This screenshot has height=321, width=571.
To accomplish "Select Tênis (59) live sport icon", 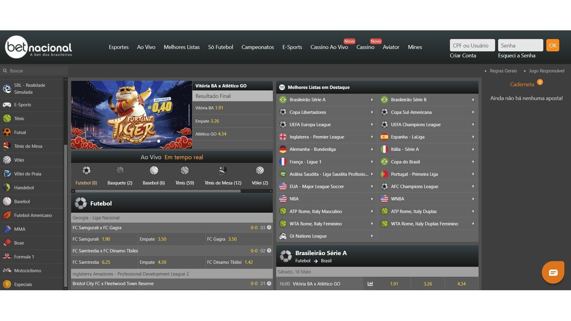I will pos(185,170).
